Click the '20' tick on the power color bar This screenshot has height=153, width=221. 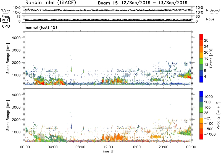pyautogui.click(x=206, y=52)
